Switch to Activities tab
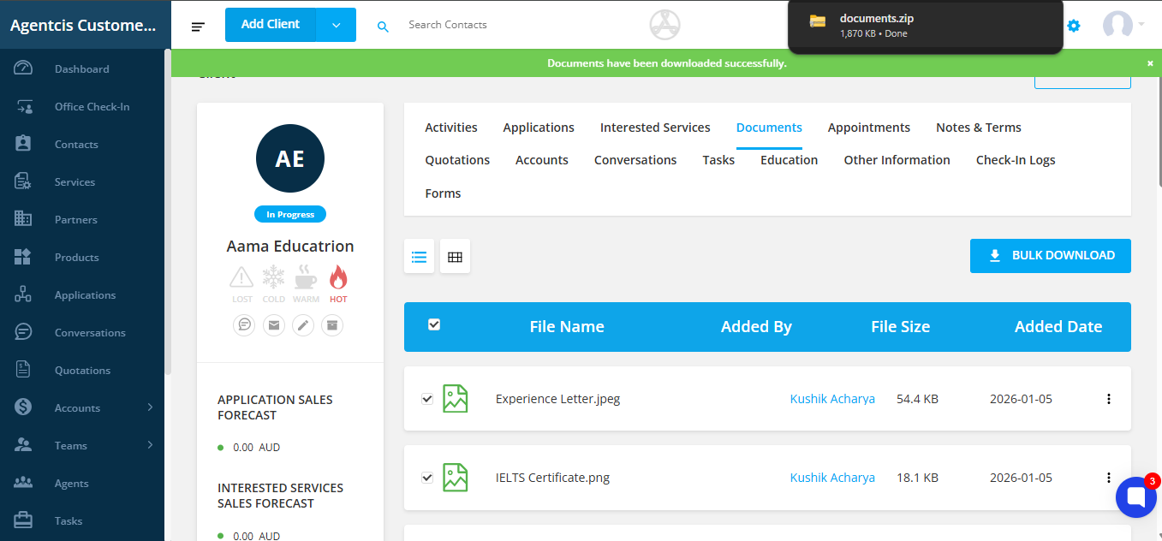The width and height of the screenshot is (1162, 541). click(x=451, y=128)
